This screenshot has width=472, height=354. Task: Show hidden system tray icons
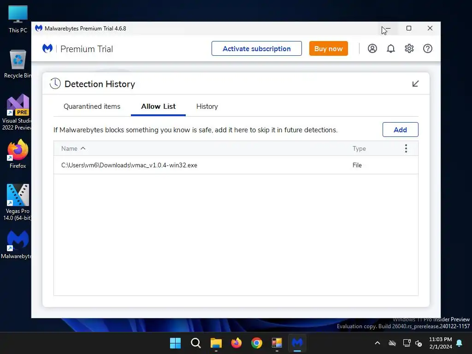pos(377,343)
